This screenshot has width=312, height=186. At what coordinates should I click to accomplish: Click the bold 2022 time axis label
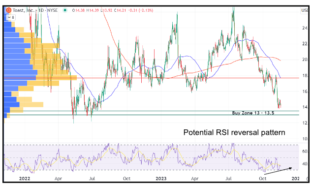coord(25,179)
